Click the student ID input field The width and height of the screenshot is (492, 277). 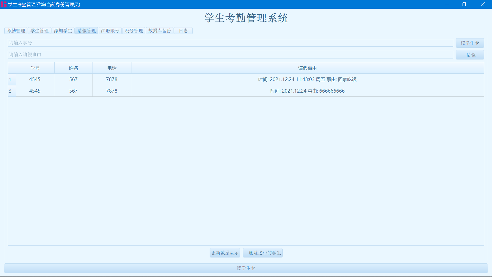coord(230,43)
